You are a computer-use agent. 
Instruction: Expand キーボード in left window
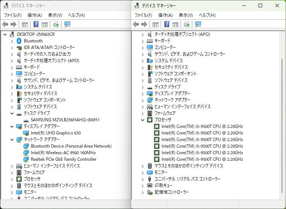12,67
